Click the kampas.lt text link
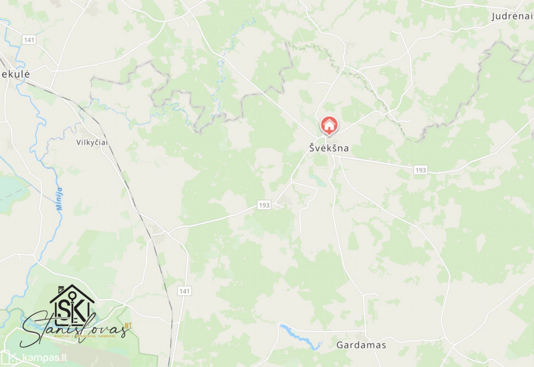 pos(44,358)
